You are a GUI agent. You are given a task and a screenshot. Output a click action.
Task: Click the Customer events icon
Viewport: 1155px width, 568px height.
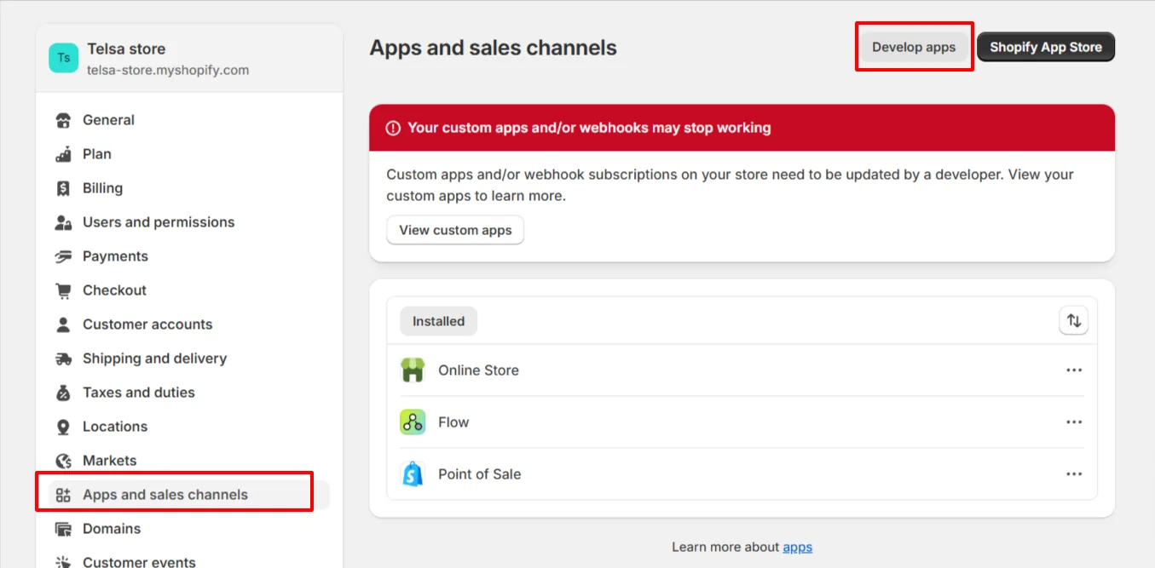point(63,561)
